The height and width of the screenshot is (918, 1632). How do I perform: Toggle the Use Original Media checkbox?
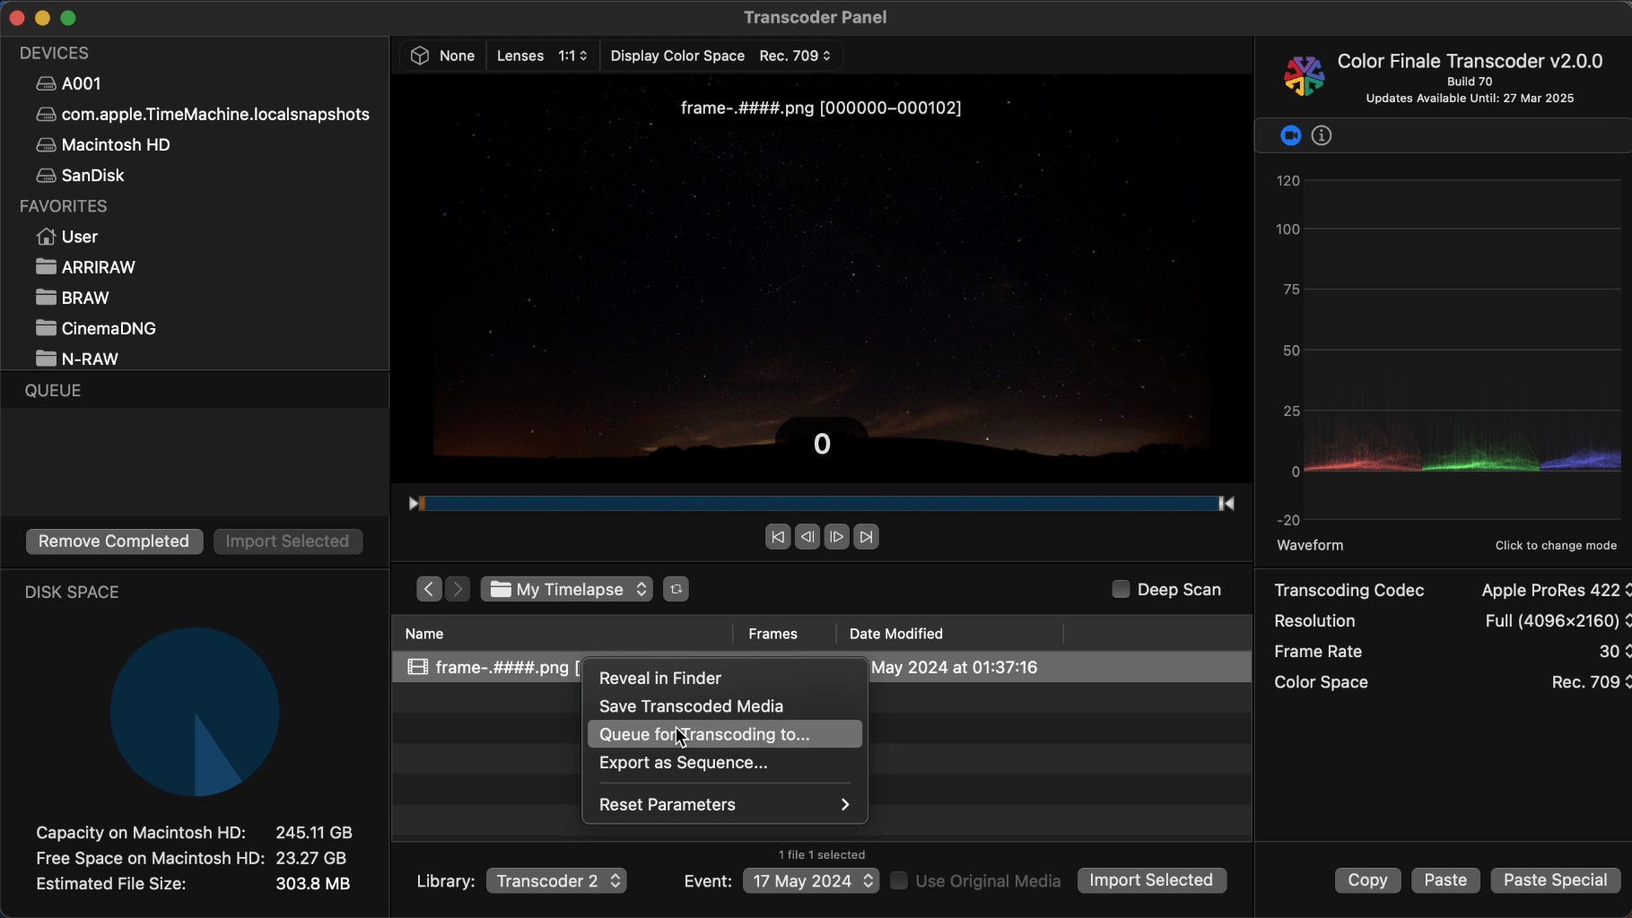tap(898, 880)
